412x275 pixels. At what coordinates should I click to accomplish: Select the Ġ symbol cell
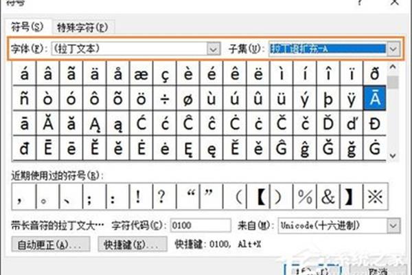tap(375, 148)
